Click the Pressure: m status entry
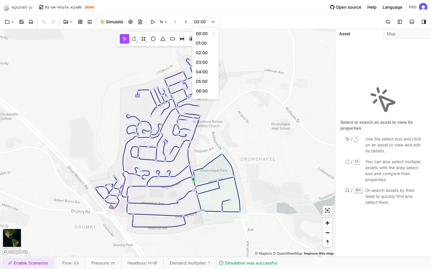The height and width of the screenshot is (269, 431). click(103, 263)
